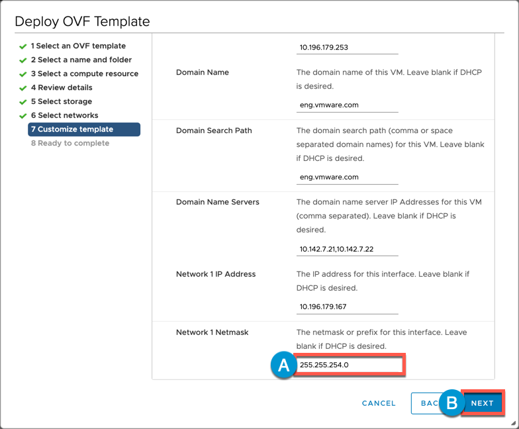519x429 pixels.
Task: Click the CANCEL button
Action: pos(379,403)
